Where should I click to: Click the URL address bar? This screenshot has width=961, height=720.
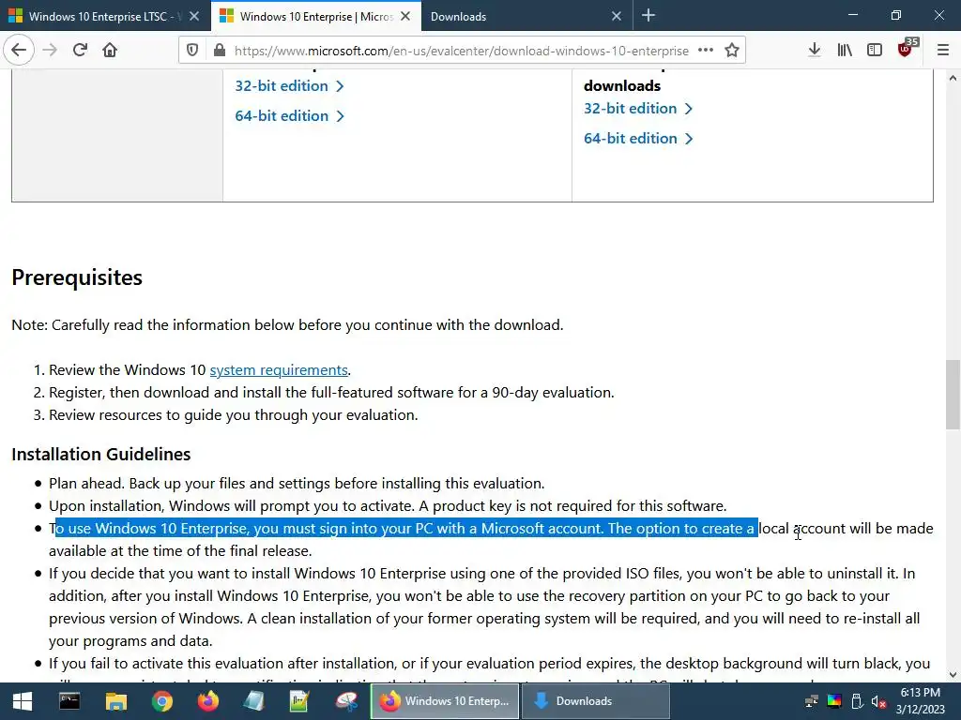462,51
